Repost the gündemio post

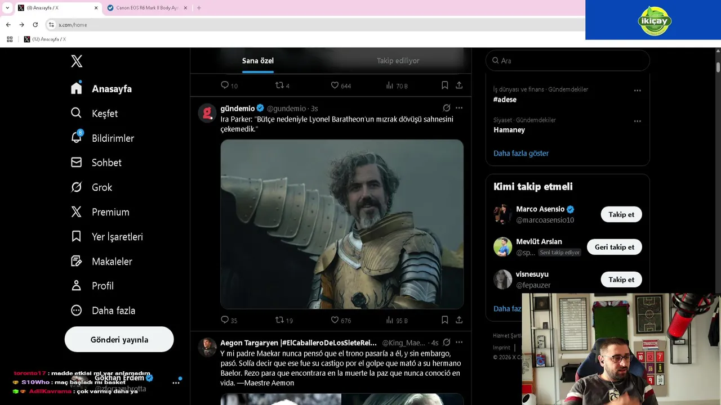279,320
